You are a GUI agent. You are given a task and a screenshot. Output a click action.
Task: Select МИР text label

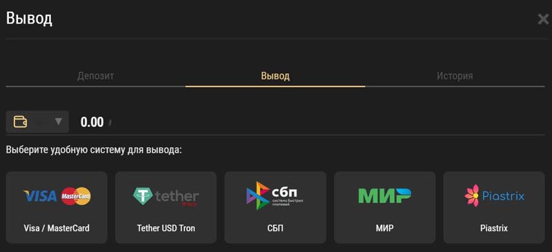384,228
